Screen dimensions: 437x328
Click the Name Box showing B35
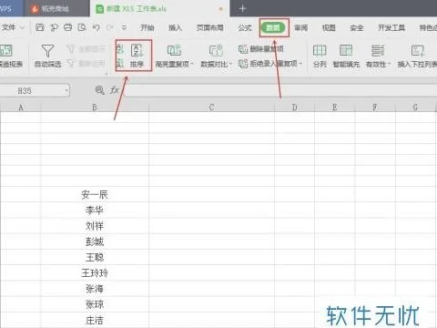coord(34,90)
